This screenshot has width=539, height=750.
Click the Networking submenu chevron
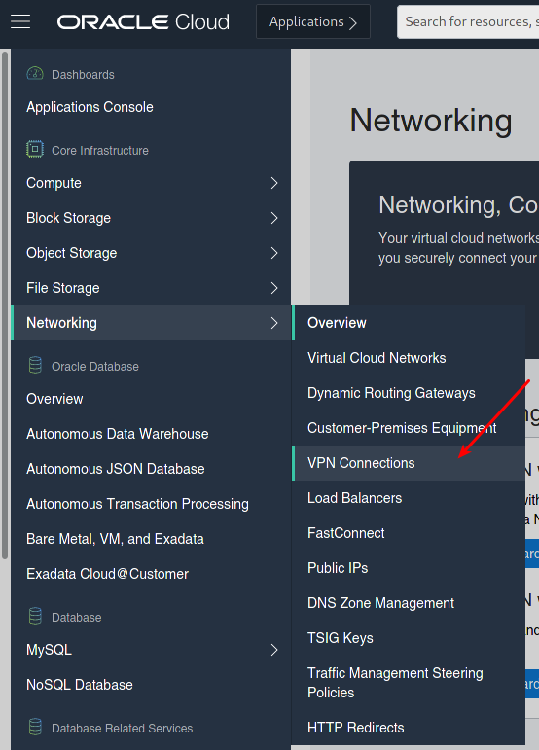click(x=274, y=323)
